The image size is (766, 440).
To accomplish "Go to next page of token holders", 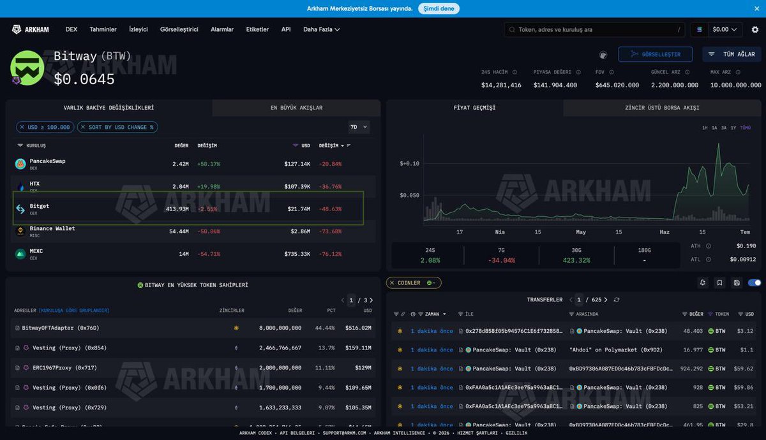I will point(372,300).
